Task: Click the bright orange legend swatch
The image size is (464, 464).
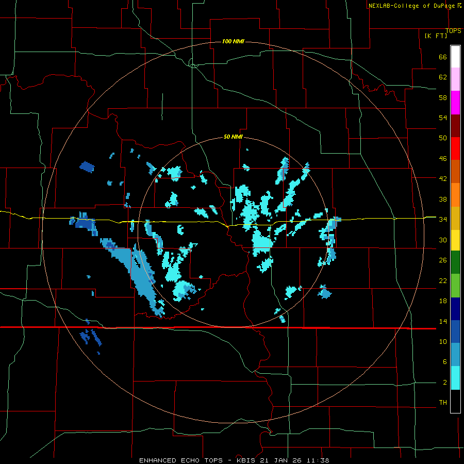Action: click(x=455, y=195)
